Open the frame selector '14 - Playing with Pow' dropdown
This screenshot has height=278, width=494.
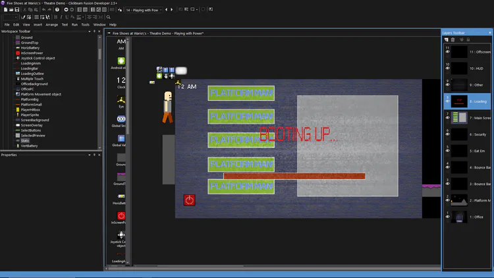point(144,10)
